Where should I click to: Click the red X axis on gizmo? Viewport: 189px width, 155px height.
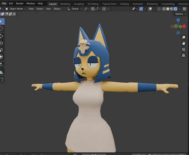point(184,26)
